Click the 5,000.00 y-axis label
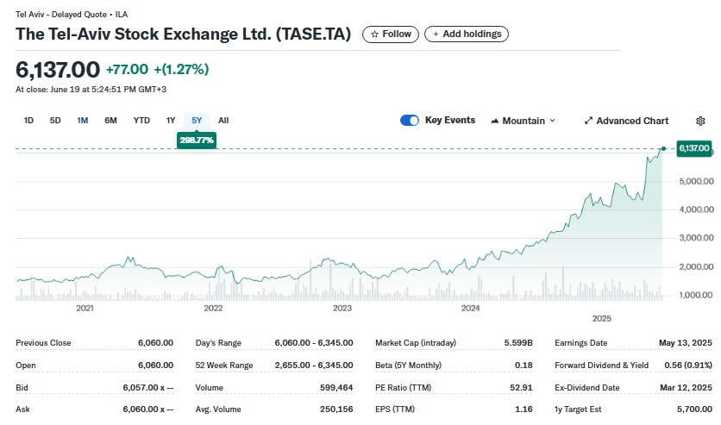Image resolution: width=721 pixels, height=425 pixels. coord(696,181)
